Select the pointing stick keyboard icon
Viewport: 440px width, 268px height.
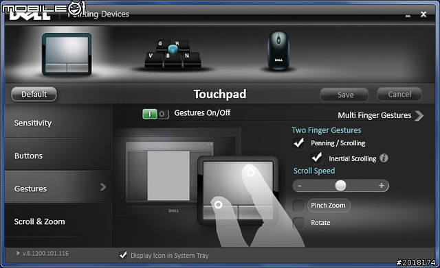[173, 53]
